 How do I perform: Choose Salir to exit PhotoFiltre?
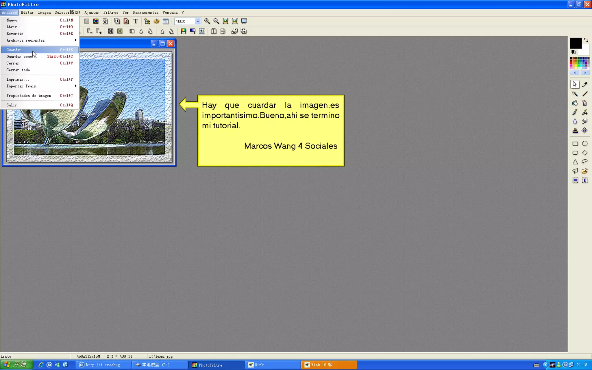(40, 105)
